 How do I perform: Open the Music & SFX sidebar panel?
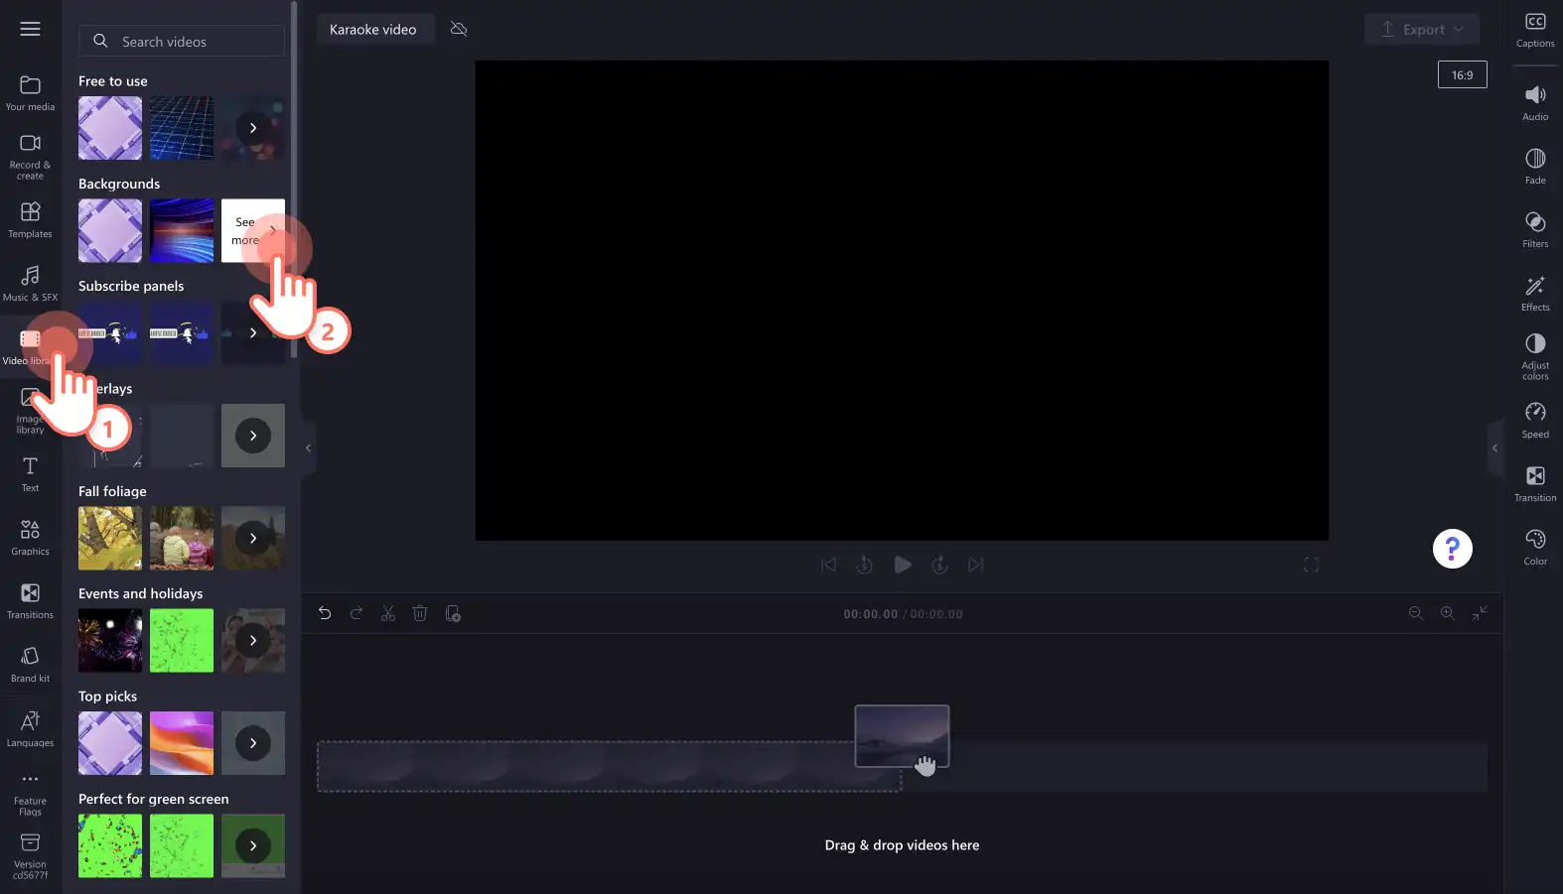point(30,283)
